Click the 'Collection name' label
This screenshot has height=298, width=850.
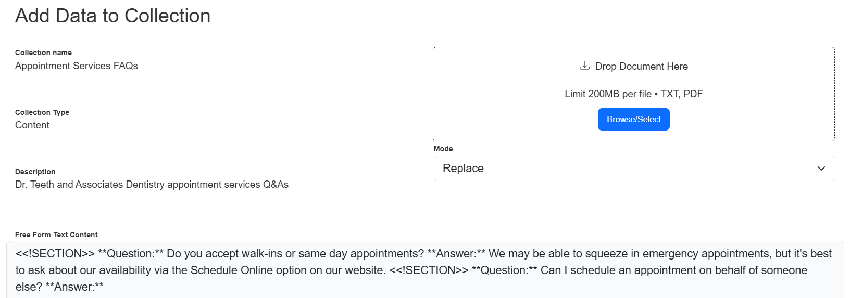[x=43, y=53]
